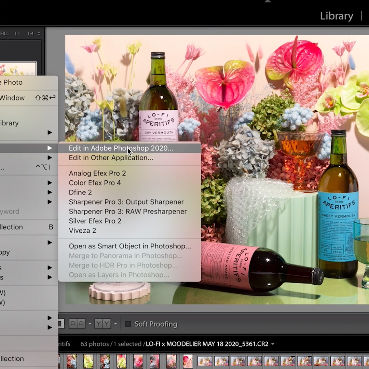The height and width of the screenshot is (369, 369).
Task: Open the dropdown next to Y|Y button
Action: [x=115, y=324]
